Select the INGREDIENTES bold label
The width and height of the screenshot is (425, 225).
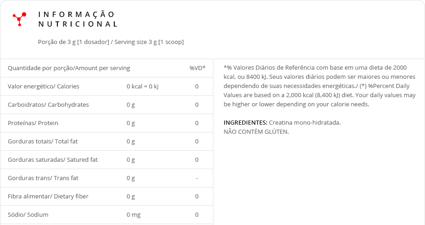pyautogui.click(x=245, y=123)
